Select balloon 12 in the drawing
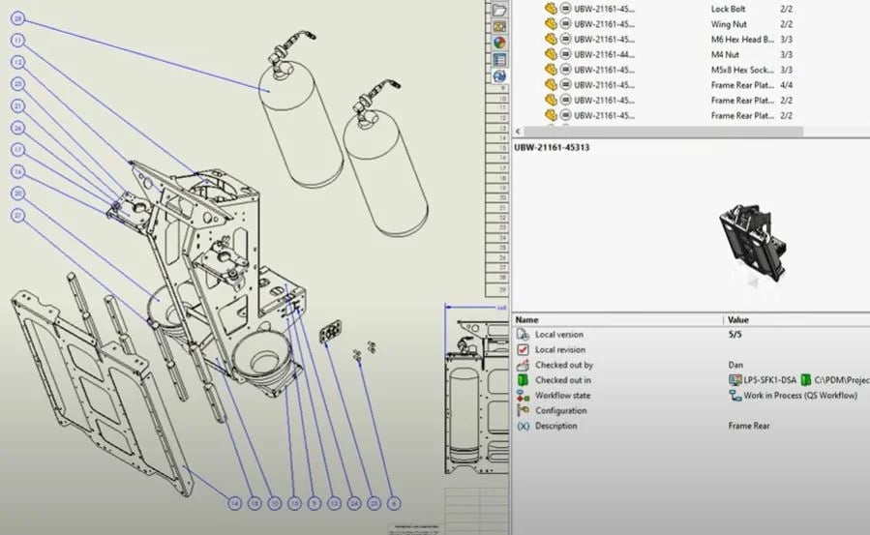The image size is (870, 535). 17,62
